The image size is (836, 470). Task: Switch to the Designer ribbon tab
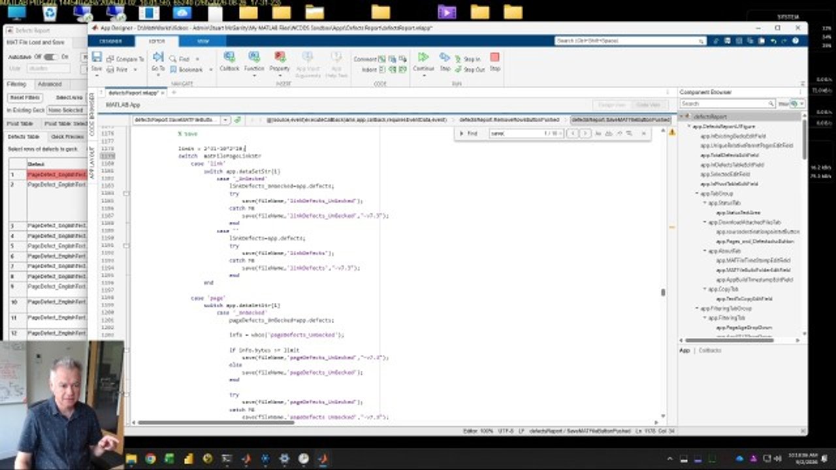coord(110,40)
